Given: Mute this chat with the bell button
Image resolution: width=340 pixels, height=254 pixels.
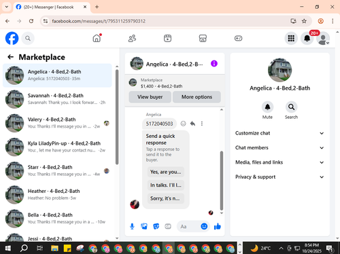Looking at the screenshot, I should click(267, 107).
